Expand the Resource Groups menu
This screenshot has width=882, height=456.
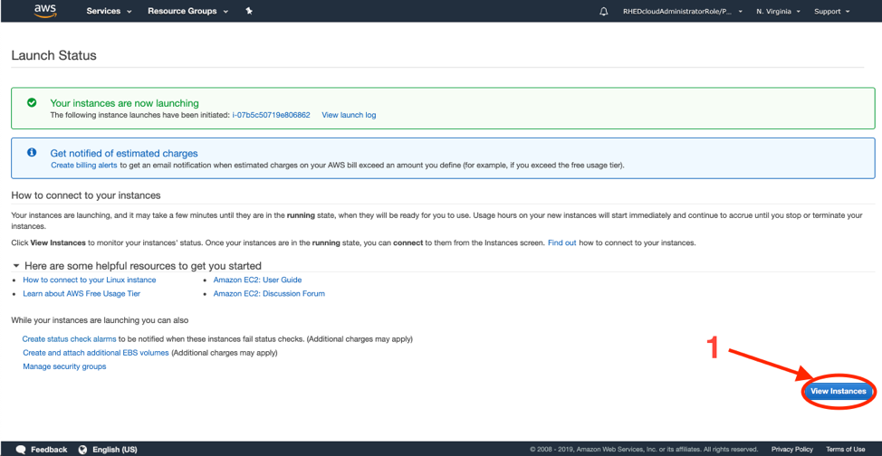(187, 11)
